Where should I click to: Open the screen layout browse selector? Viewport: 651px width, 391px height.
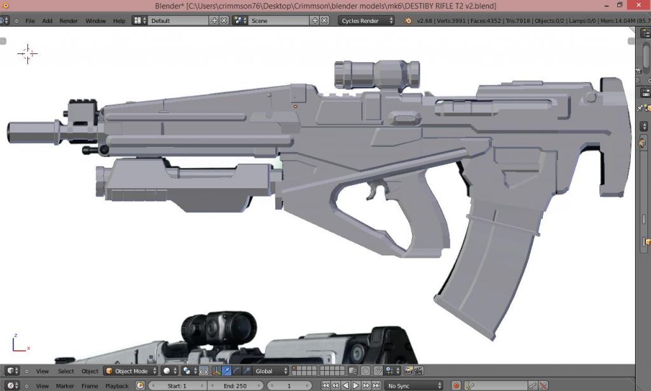tap(139, 20)
